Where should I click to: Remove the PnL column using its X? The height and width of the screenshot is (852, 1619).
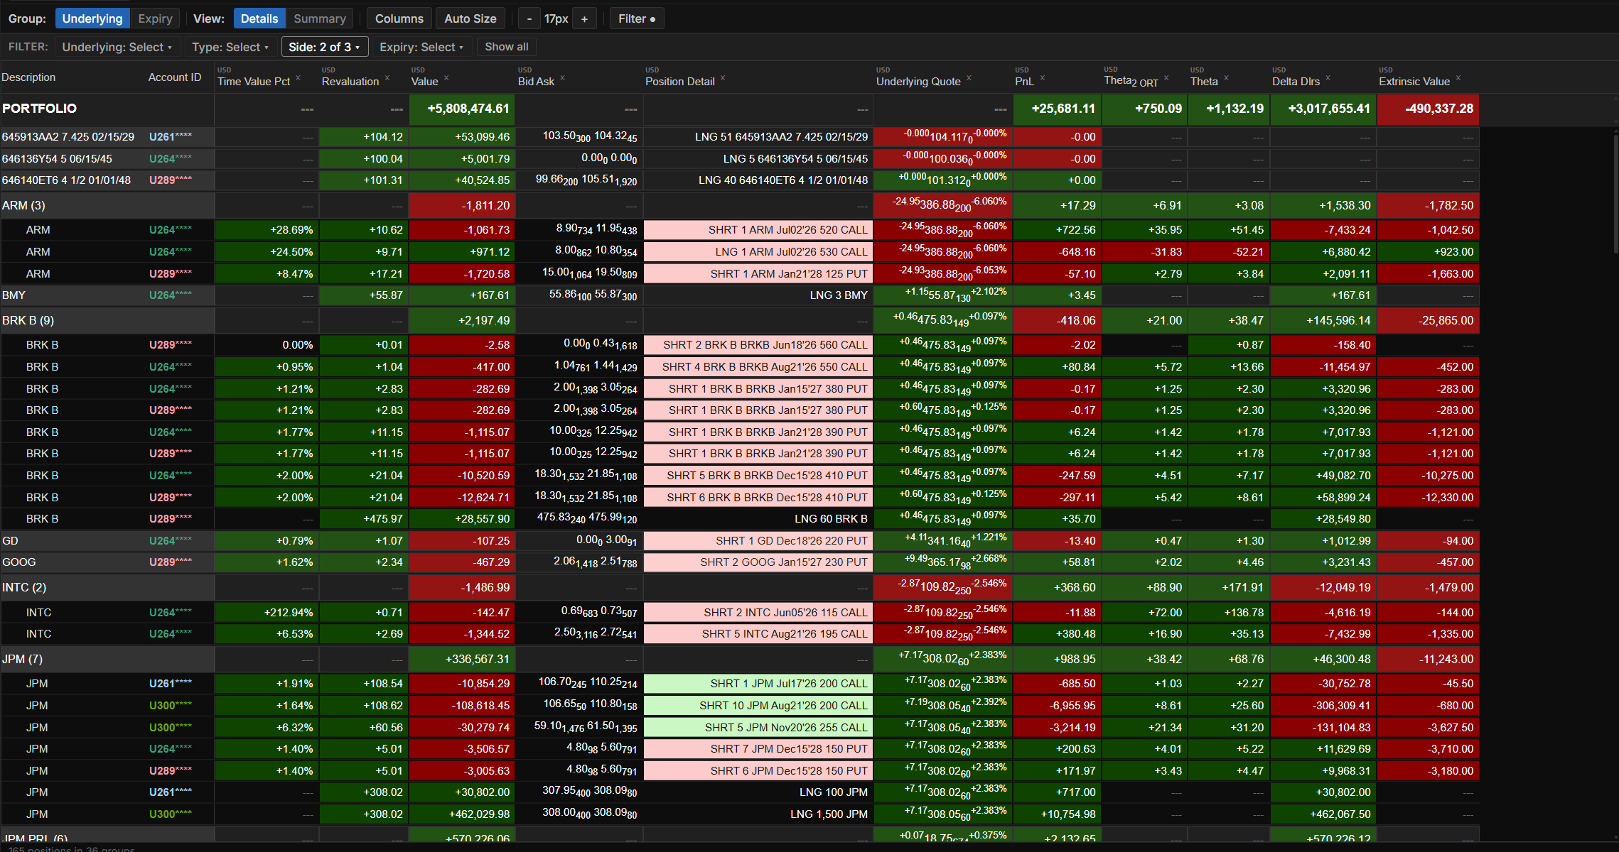(1043, 78)
